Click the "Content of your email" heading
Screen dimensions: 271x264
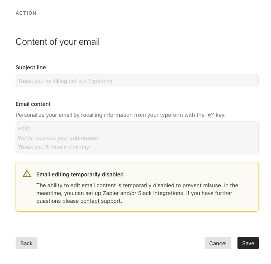(58, 42)
